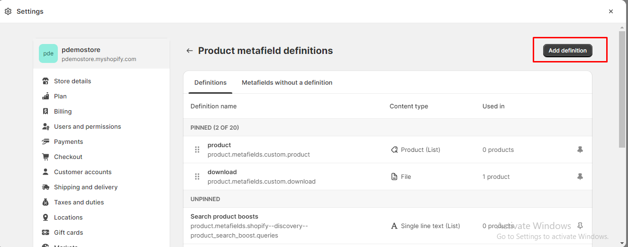Close the Settings window
Viewport: 628px width, 247px height.
[x=611, y=11]
